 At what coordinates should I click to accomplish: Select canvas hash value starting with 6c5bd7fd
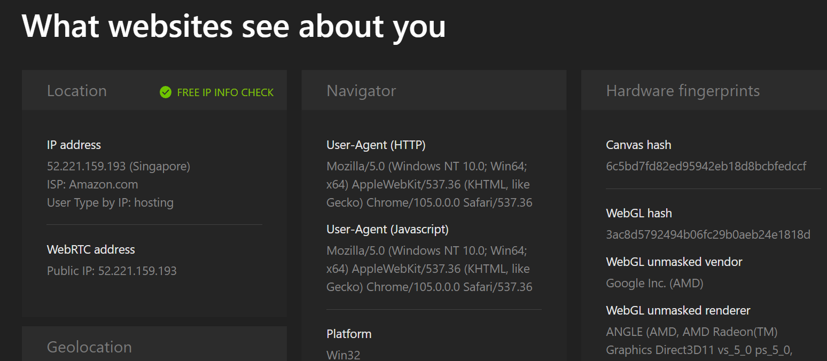pyautogui.click(x=706, y=166)
